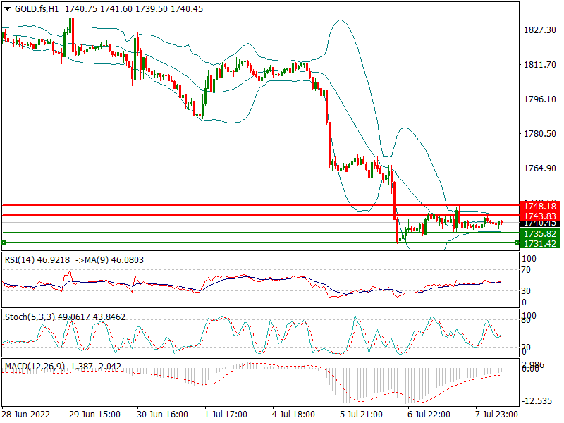Viewport: 564px width, 423px height.
Task: Click the 1811.70 price scale value
Action: click(540, 65)
